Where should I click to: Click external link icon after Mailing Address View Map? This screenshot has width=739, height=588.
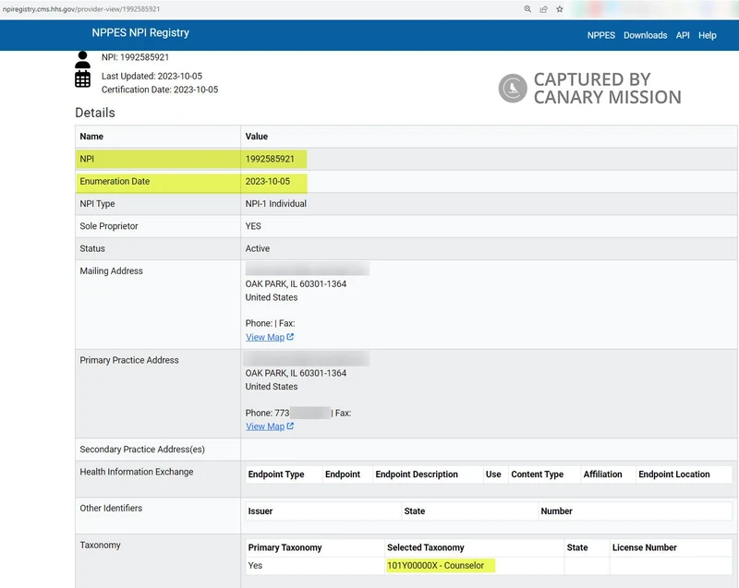(290, 337)
